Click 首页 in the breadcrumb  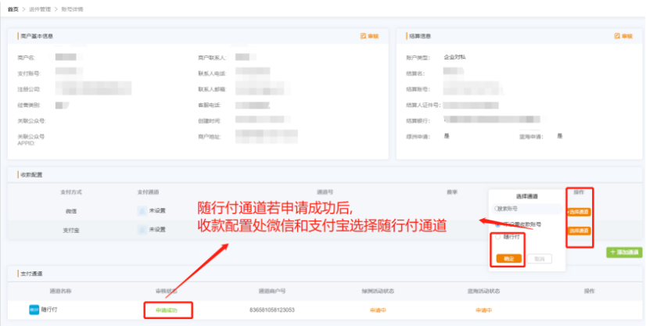coord(13,8)
